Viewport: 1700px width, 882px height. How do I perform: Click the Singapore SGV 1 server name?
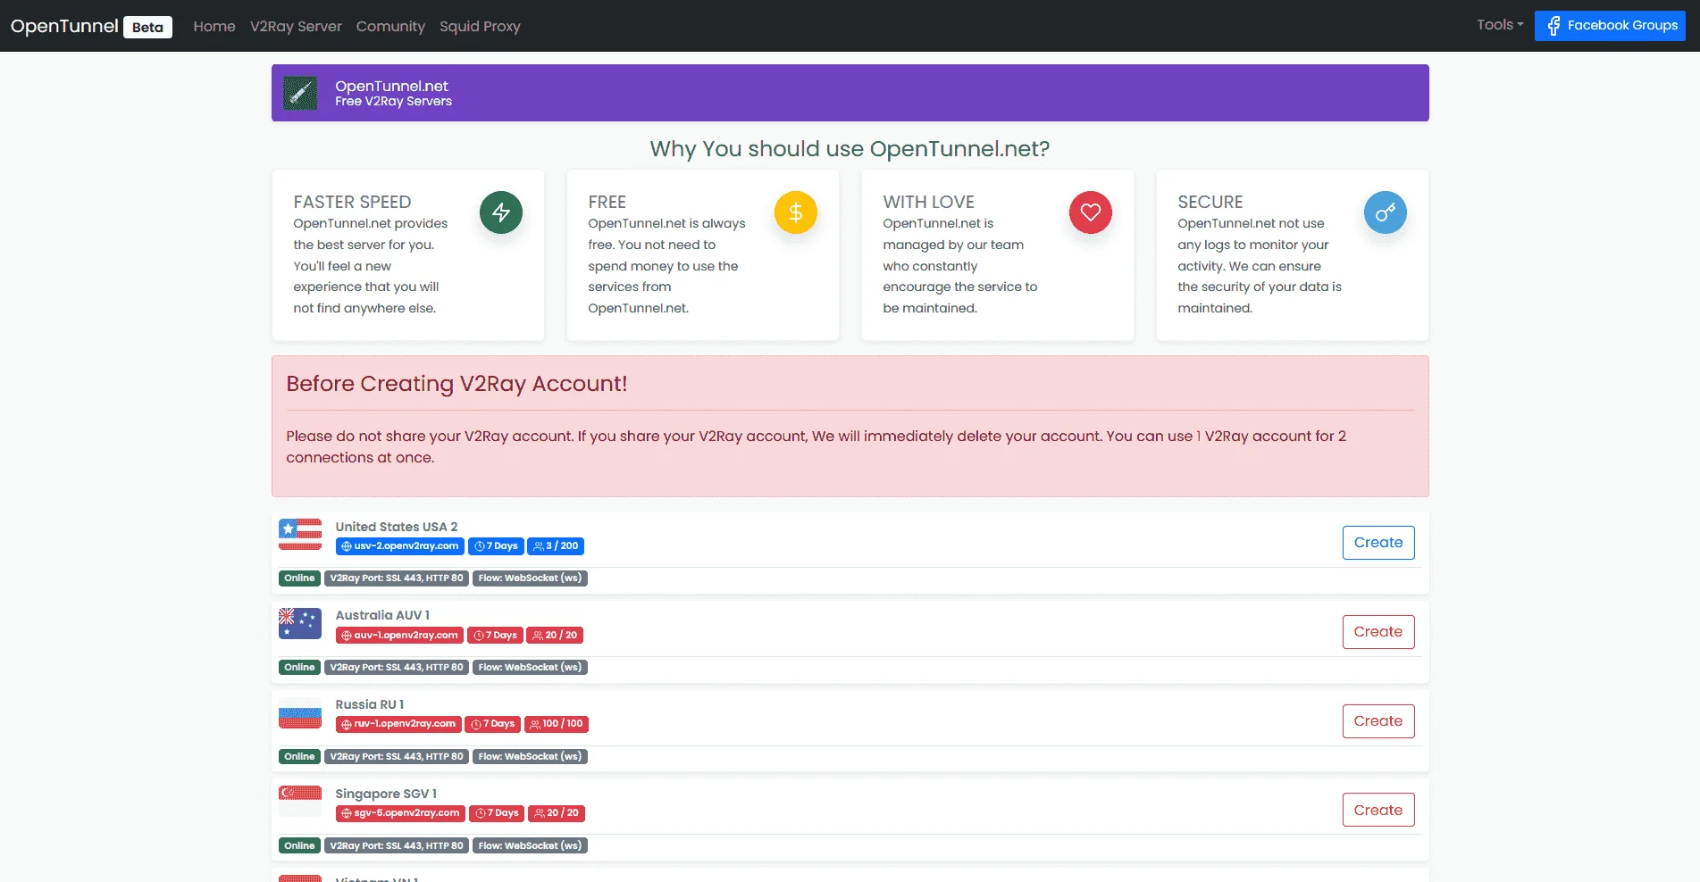pyautogui.click(x=386, y=794)
